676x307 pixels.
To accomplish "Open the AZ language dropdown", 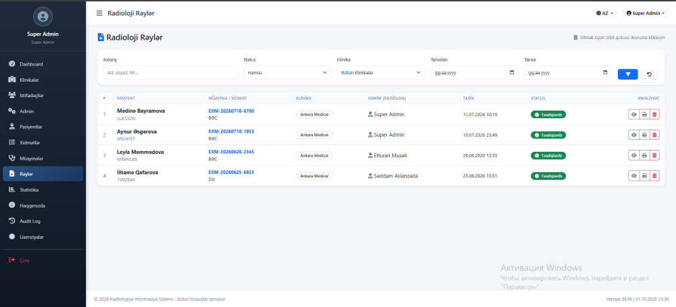I will click(604, 13).
